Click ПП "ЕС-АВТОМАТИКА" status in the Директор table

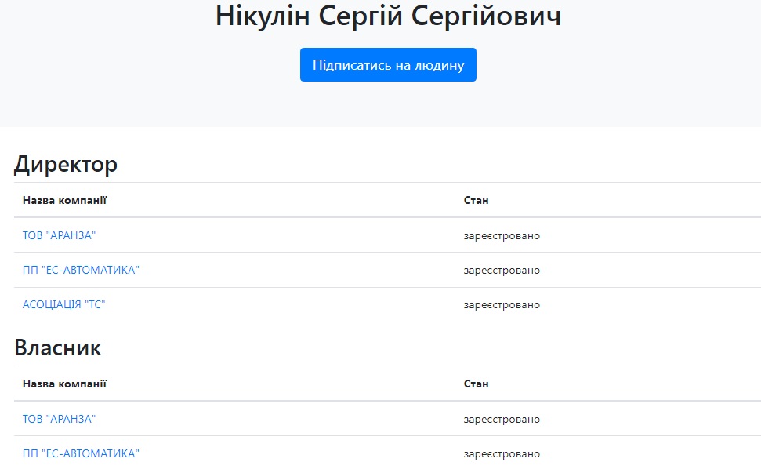[x=502, y=271]
